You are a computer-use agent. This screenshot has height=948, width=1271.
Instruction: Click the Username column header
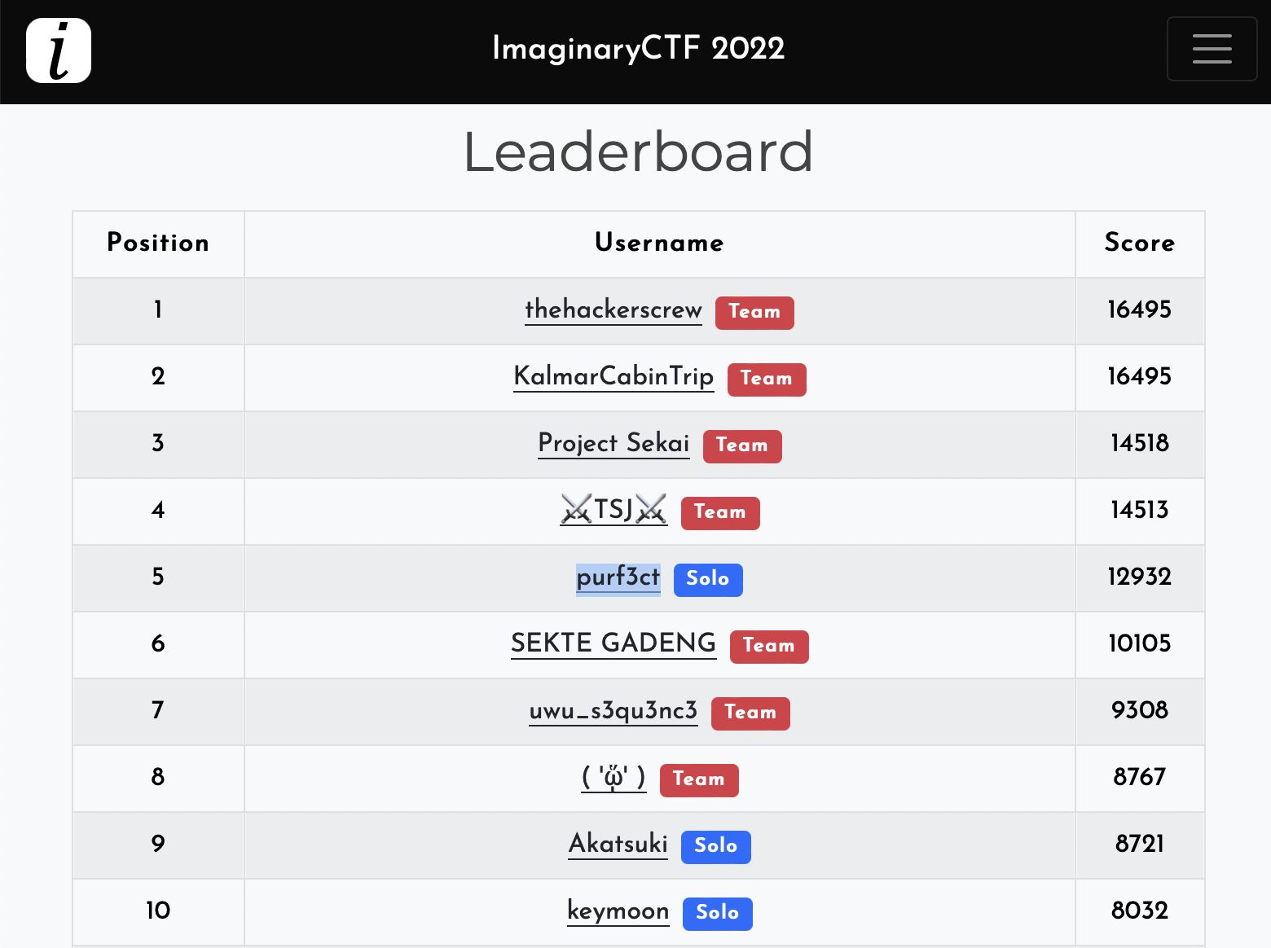click(x=659, y=243)
